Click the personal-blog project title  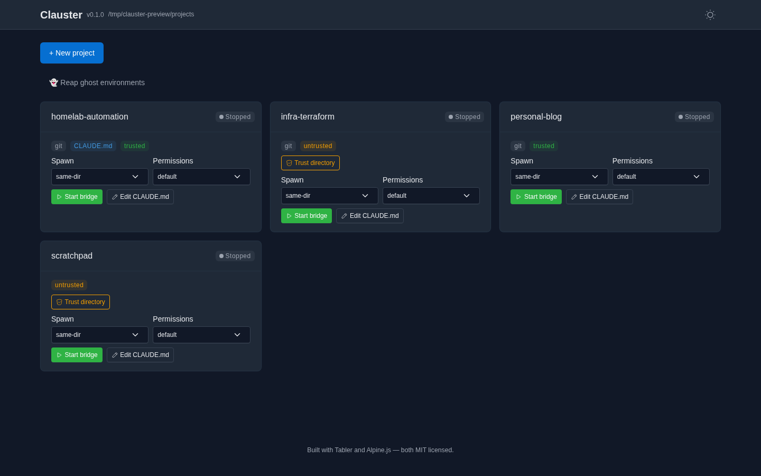point(536,117)
